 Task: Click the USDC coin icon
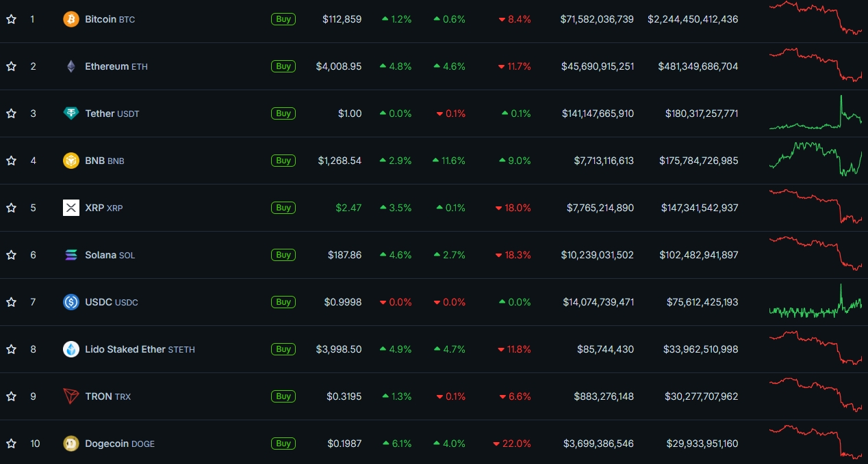(x=71, y=302)
